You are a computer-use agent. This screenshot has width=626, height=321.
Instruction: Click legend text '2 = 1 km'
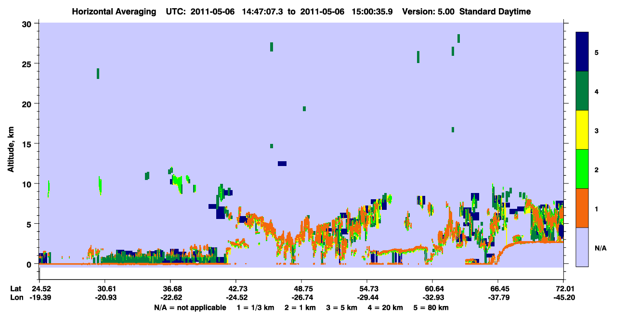[x=300, y=308]
